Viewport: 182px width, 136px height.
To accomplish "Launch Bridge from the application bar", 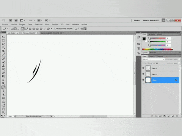I will pos(11,20).
